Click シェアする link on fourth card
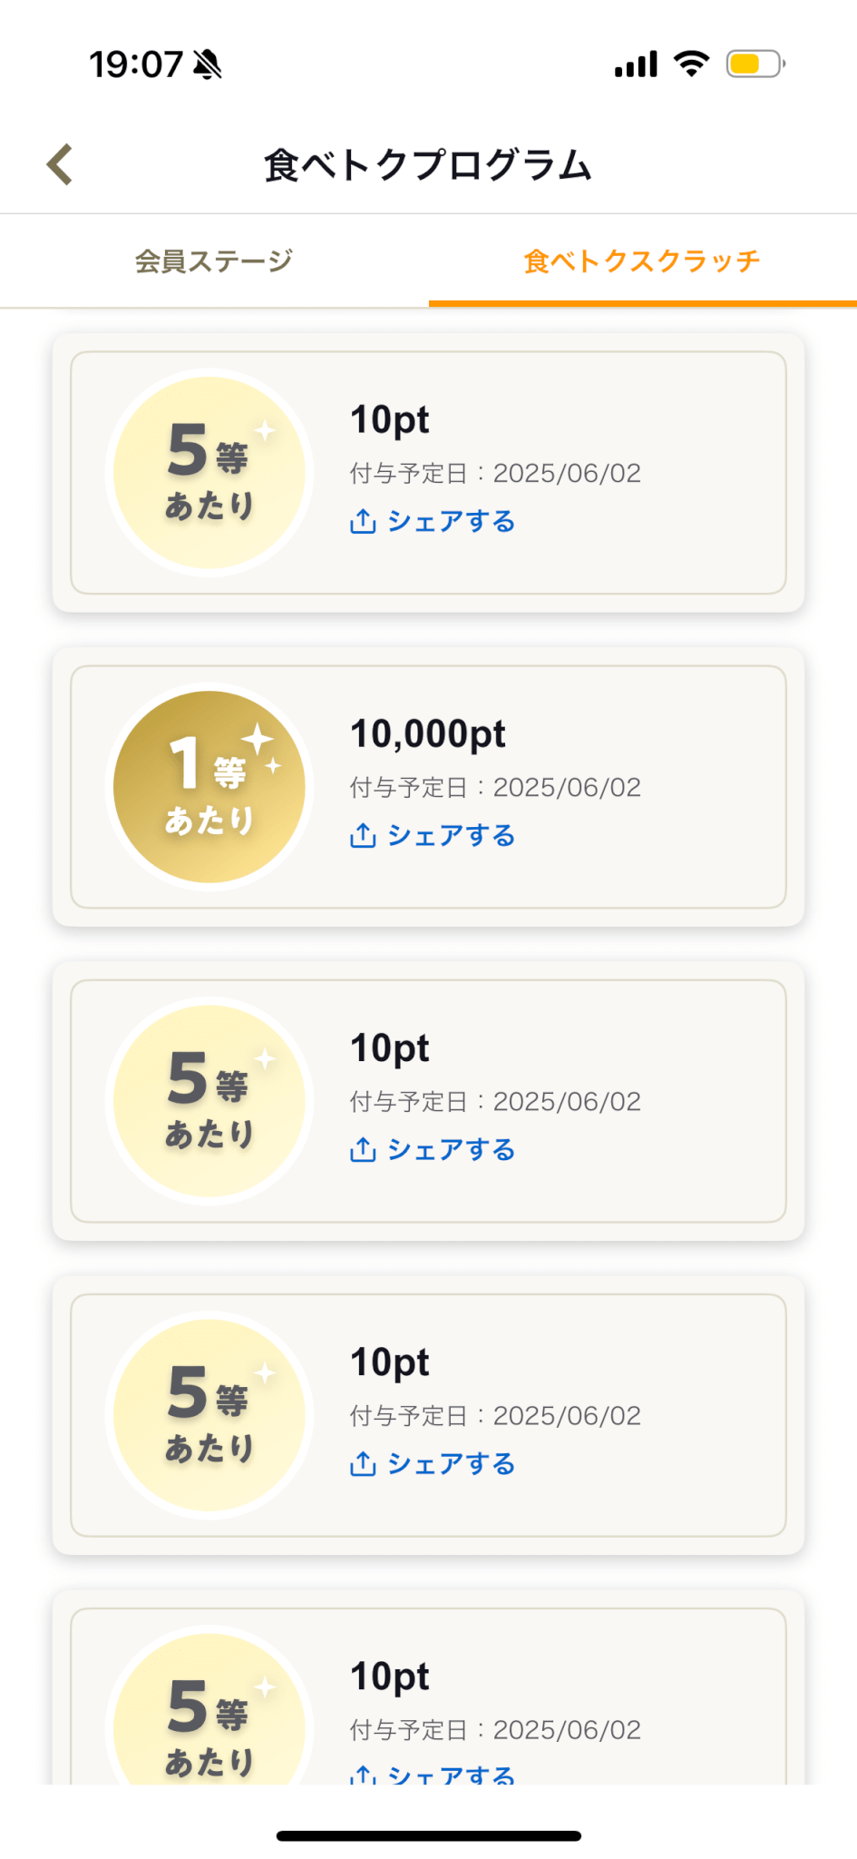The height and width of the screenshot is (1859, 857). [x=451, y=1463]
